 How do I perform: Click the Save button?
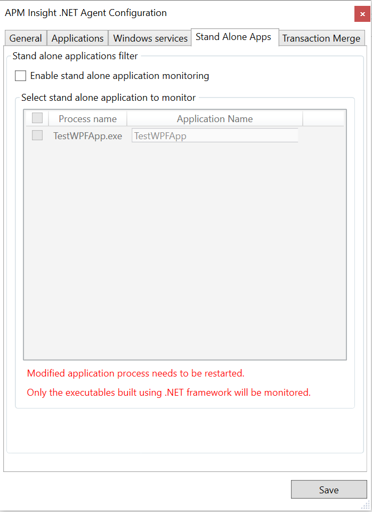pos(328,489)
